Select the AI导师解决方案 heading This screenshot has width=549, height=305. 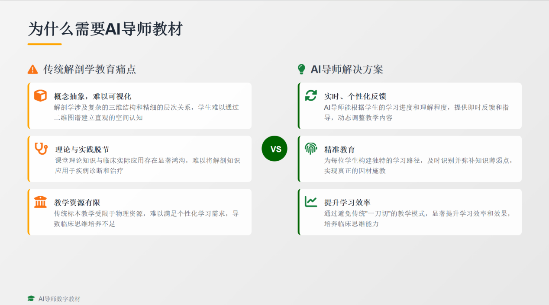pos(347,69)
